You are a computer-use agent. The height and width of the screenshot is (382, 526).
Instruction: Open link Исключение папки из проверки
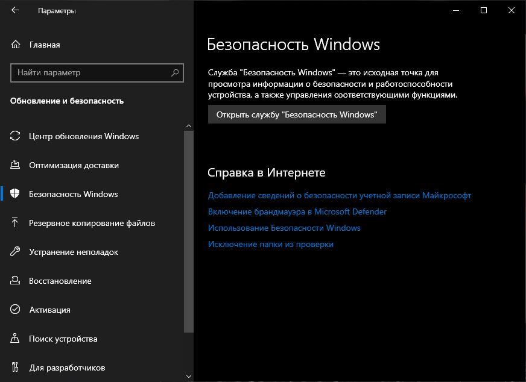pyautogui.click(x=271, y=244)
